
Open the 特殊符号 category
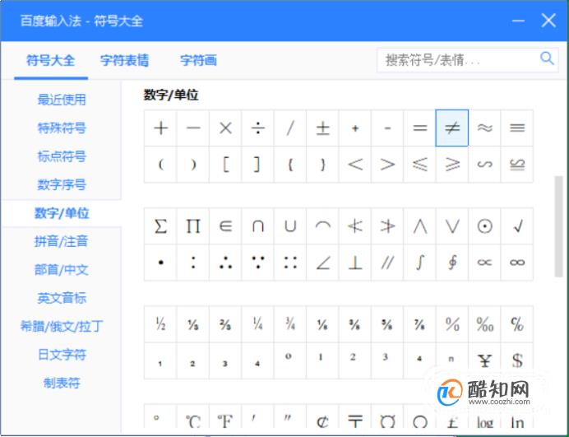click(62, 128)
